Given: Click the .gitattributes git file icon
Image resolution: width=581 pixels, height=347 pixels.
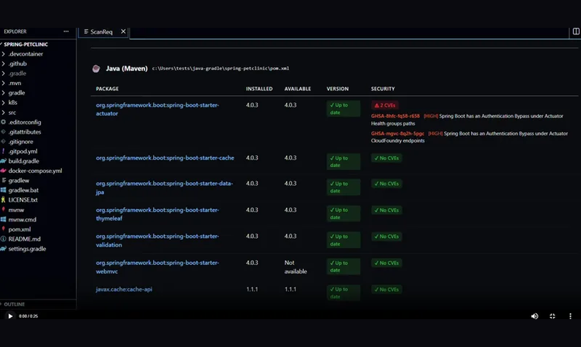Looking at the screenshot, I should (x=4, y=131).
